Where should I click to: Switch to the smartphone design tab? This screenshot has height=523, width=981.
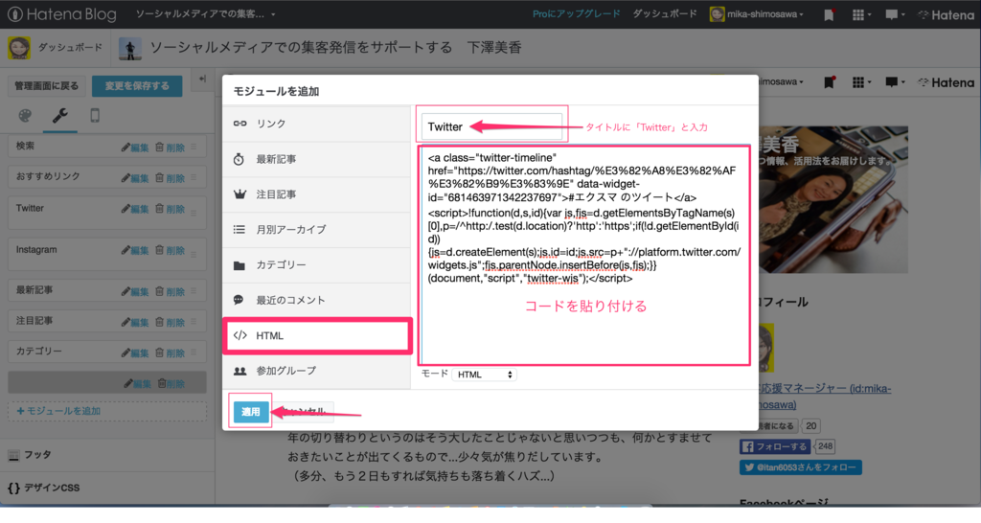tap(95, 116)
